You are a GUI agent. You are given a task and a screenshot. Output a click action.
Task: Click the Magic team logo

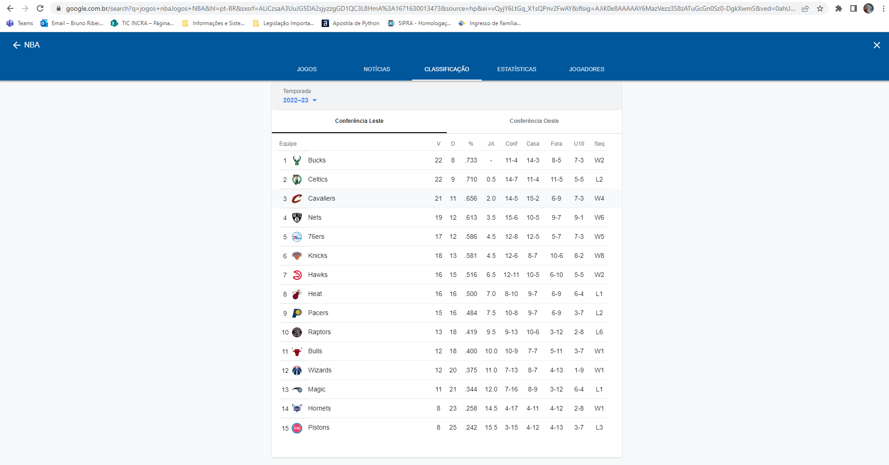click(297, 390)
